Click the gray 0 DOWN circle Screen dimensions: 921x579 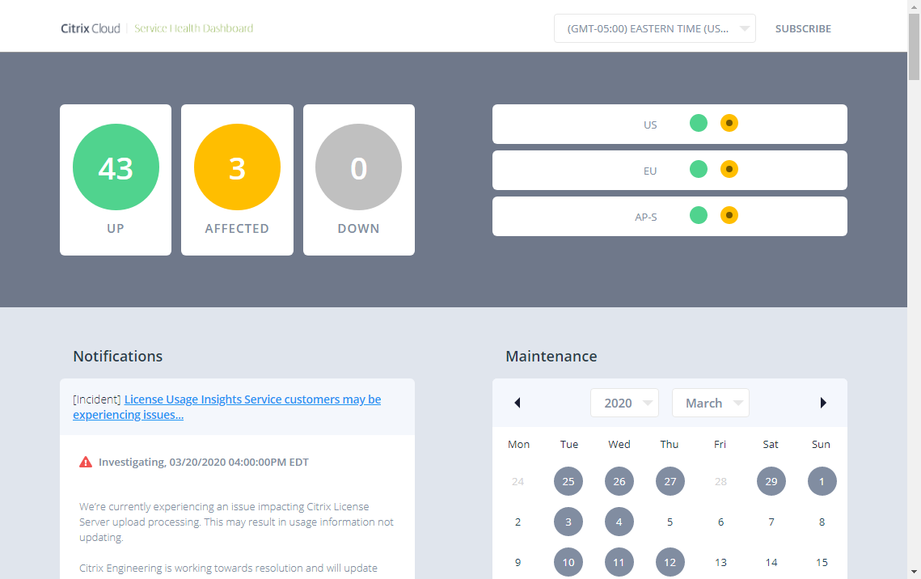359,167
